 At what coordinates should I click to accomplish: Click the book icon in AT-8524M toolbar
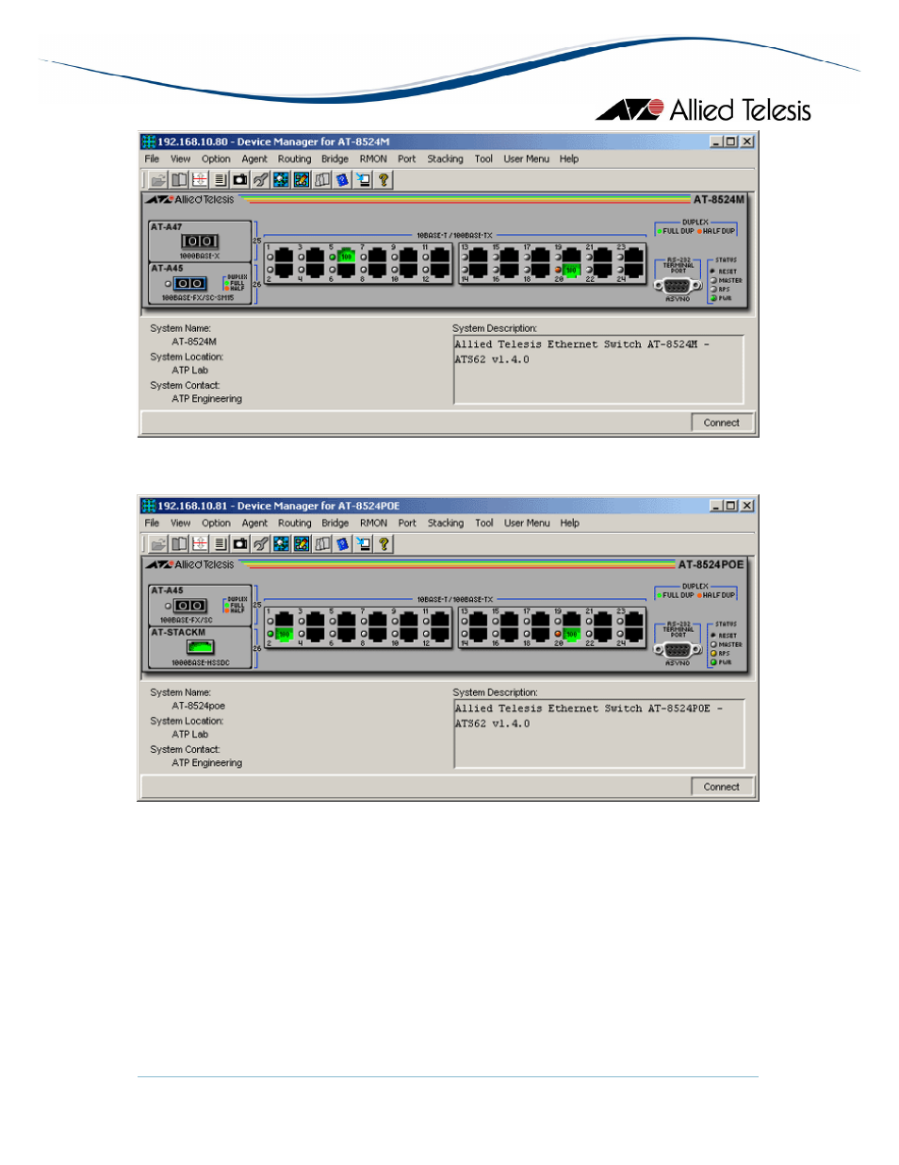click(179, 179)
